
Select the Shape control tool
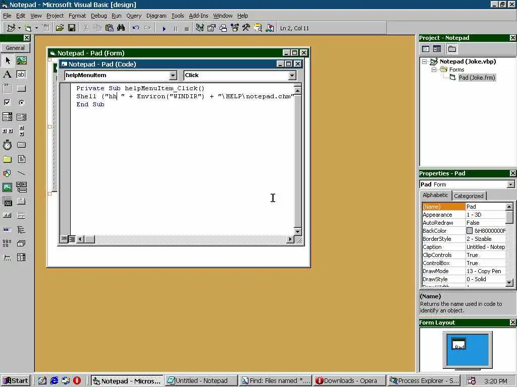coord(7,173)
